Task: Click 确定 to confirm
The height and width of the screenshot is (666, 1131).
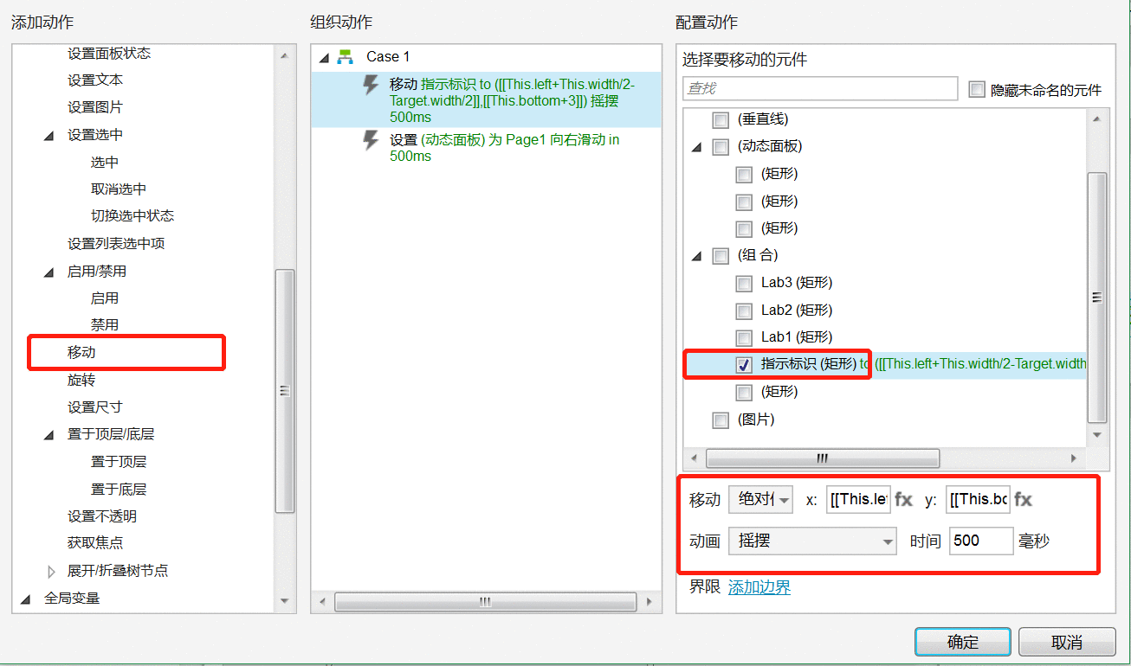Action: [963, 642]
